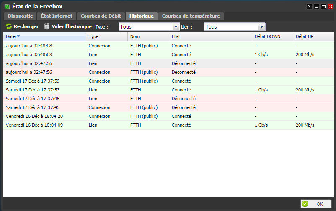
Task: Expand the Type filter dropdown arrow
Action: (x=176, y=26)
